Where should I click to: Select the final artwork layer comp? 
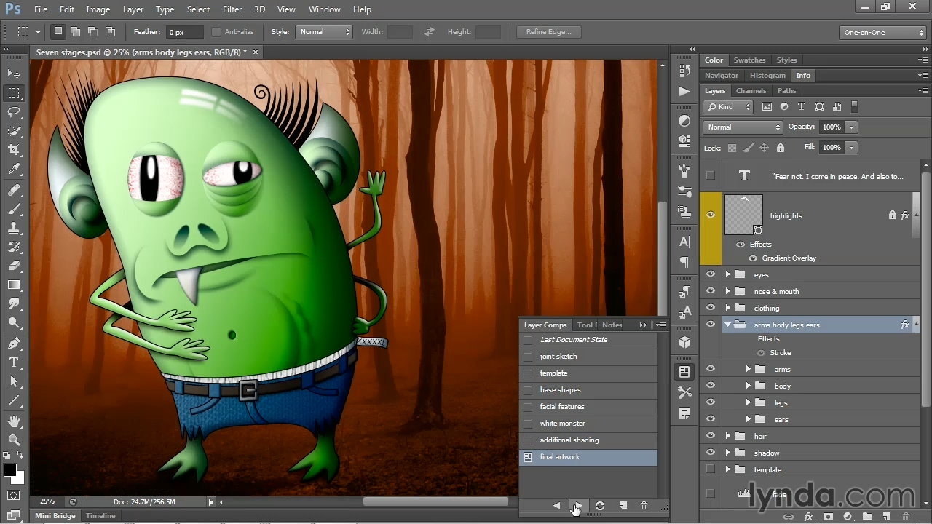point(589,457)
